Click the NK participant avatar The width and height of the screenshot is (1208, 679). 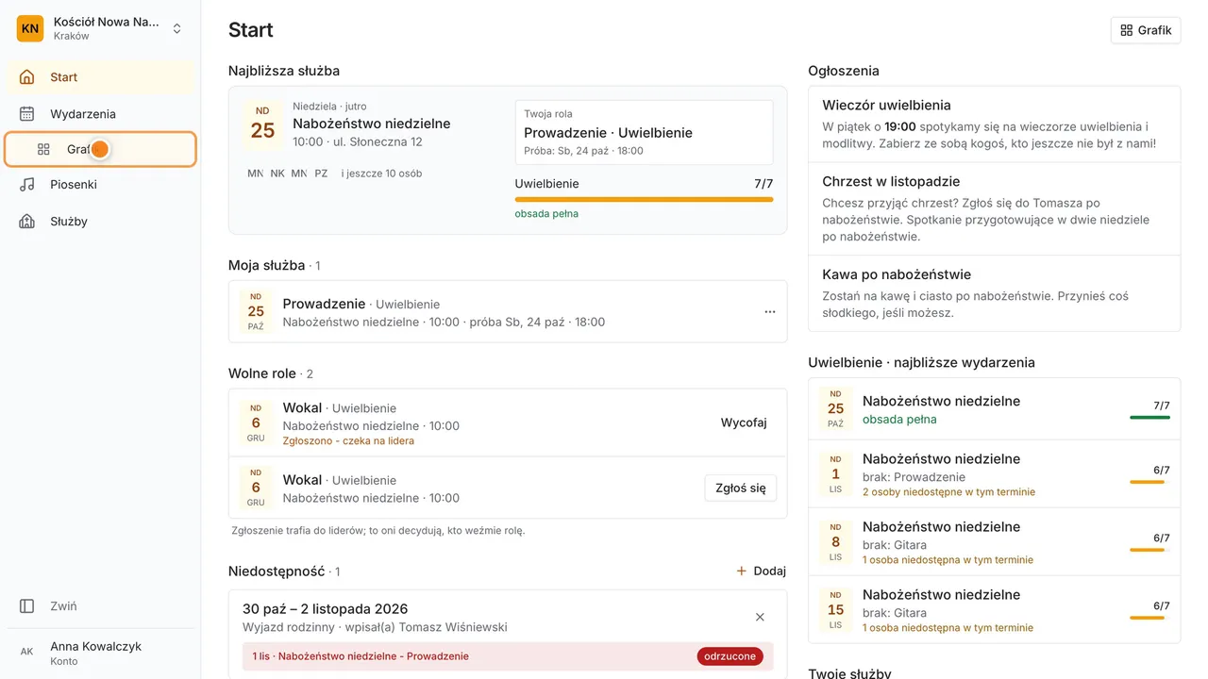pos(277,174)
